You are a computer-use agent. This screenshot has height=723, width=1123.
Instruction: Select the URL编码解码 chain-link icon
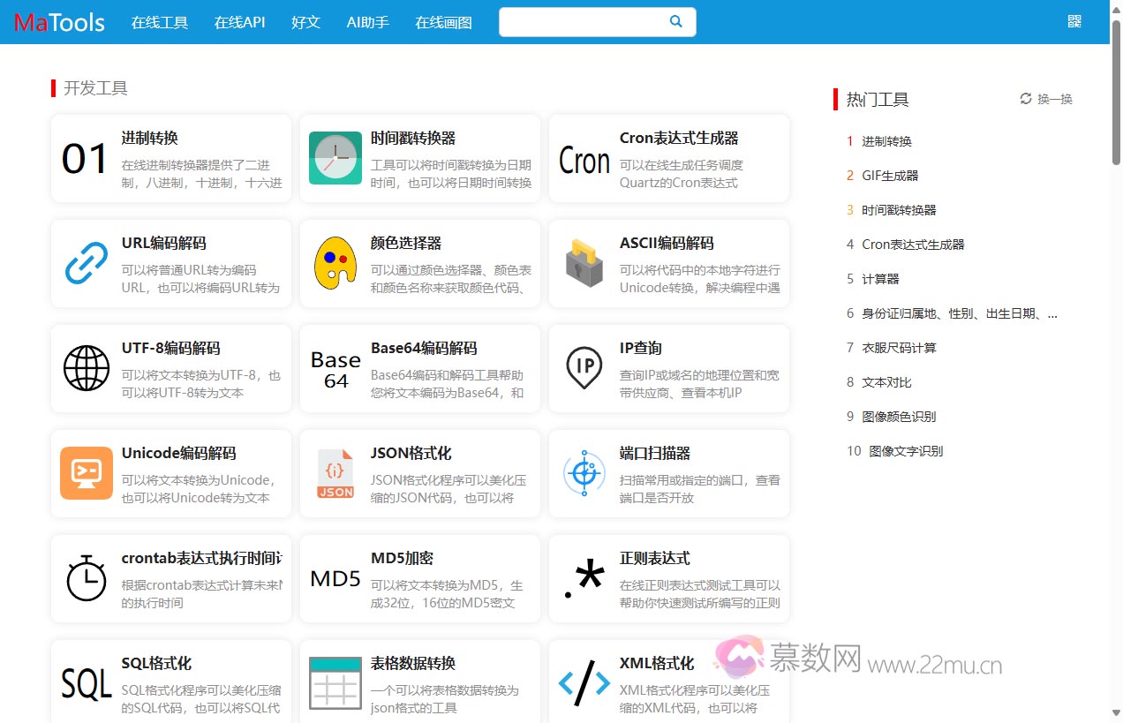click(86, 263)
